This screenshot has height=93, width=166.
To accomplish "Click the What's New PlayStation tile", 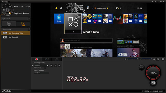I will coord(73,24).
